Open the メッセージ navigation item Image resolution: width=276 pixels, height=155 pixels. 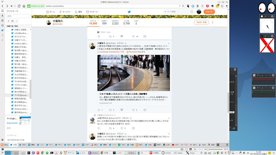pos(92,12)
